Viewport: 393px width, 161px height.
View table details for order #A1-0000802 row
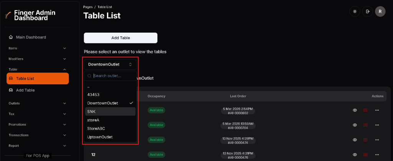tap(355, 110)
